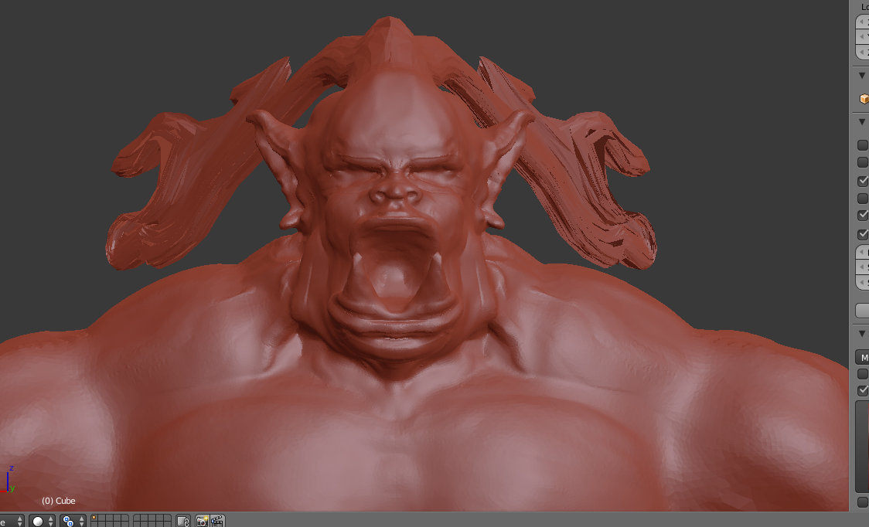Click the OpenGL render image camera icon

point(203,521)
